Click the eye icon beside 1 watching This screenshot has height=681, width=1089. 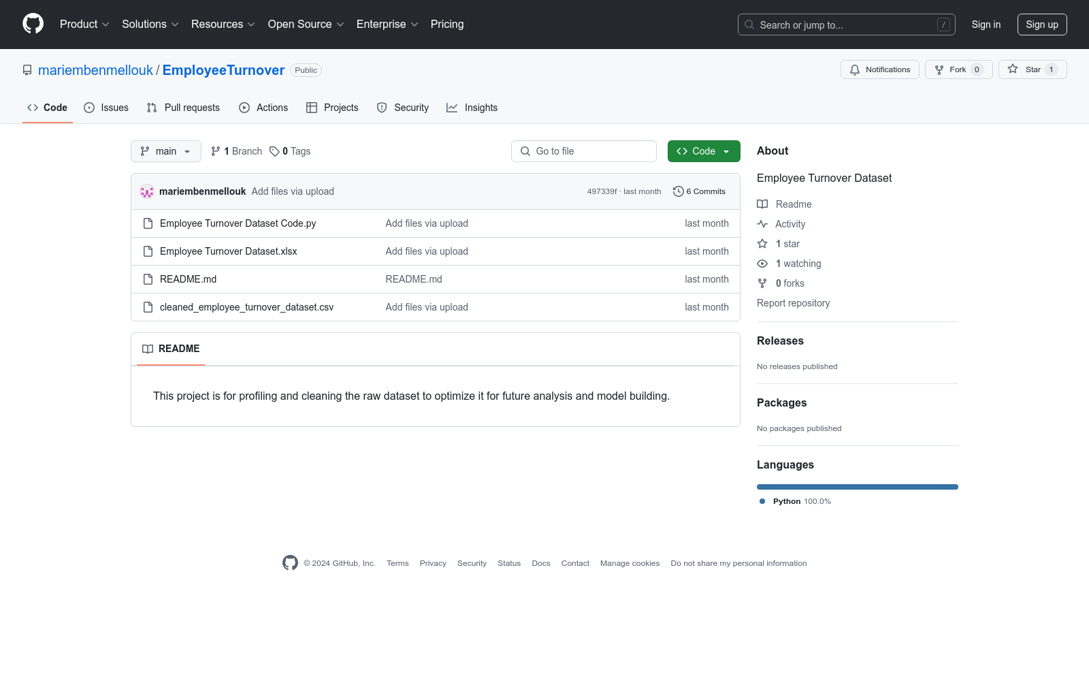click(x=762, y=264)
